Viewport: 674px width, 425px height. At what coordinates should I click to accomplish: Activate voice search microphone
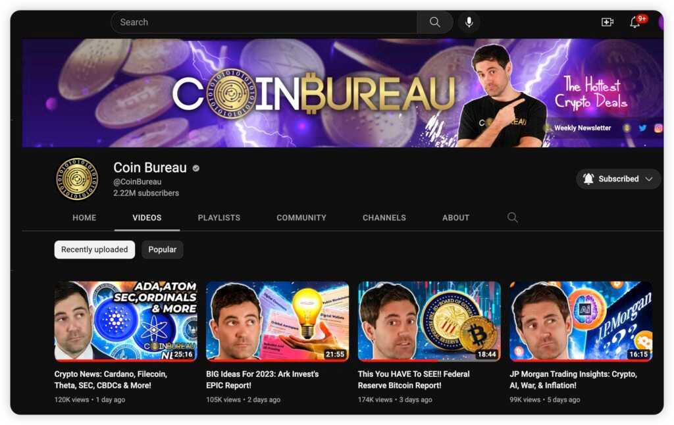(x=469, y=22)
